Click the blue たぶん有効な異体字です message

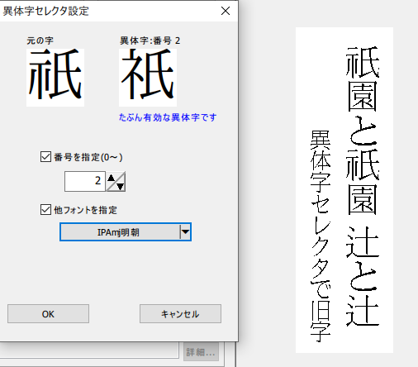click(168, 117)
